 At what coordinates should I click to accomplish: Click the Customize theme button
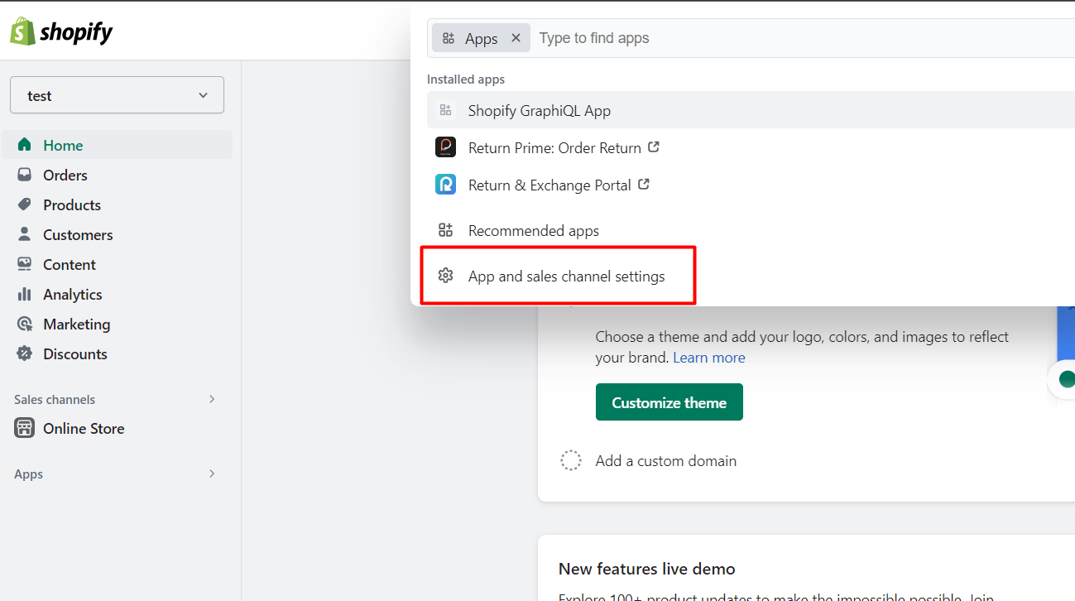coord(669,402)
